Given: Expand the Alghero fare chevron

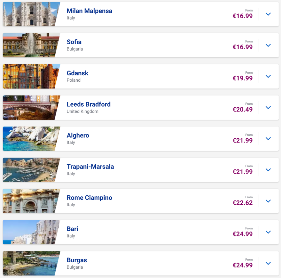Looking at the screenshot, I should tap(268, 139).
